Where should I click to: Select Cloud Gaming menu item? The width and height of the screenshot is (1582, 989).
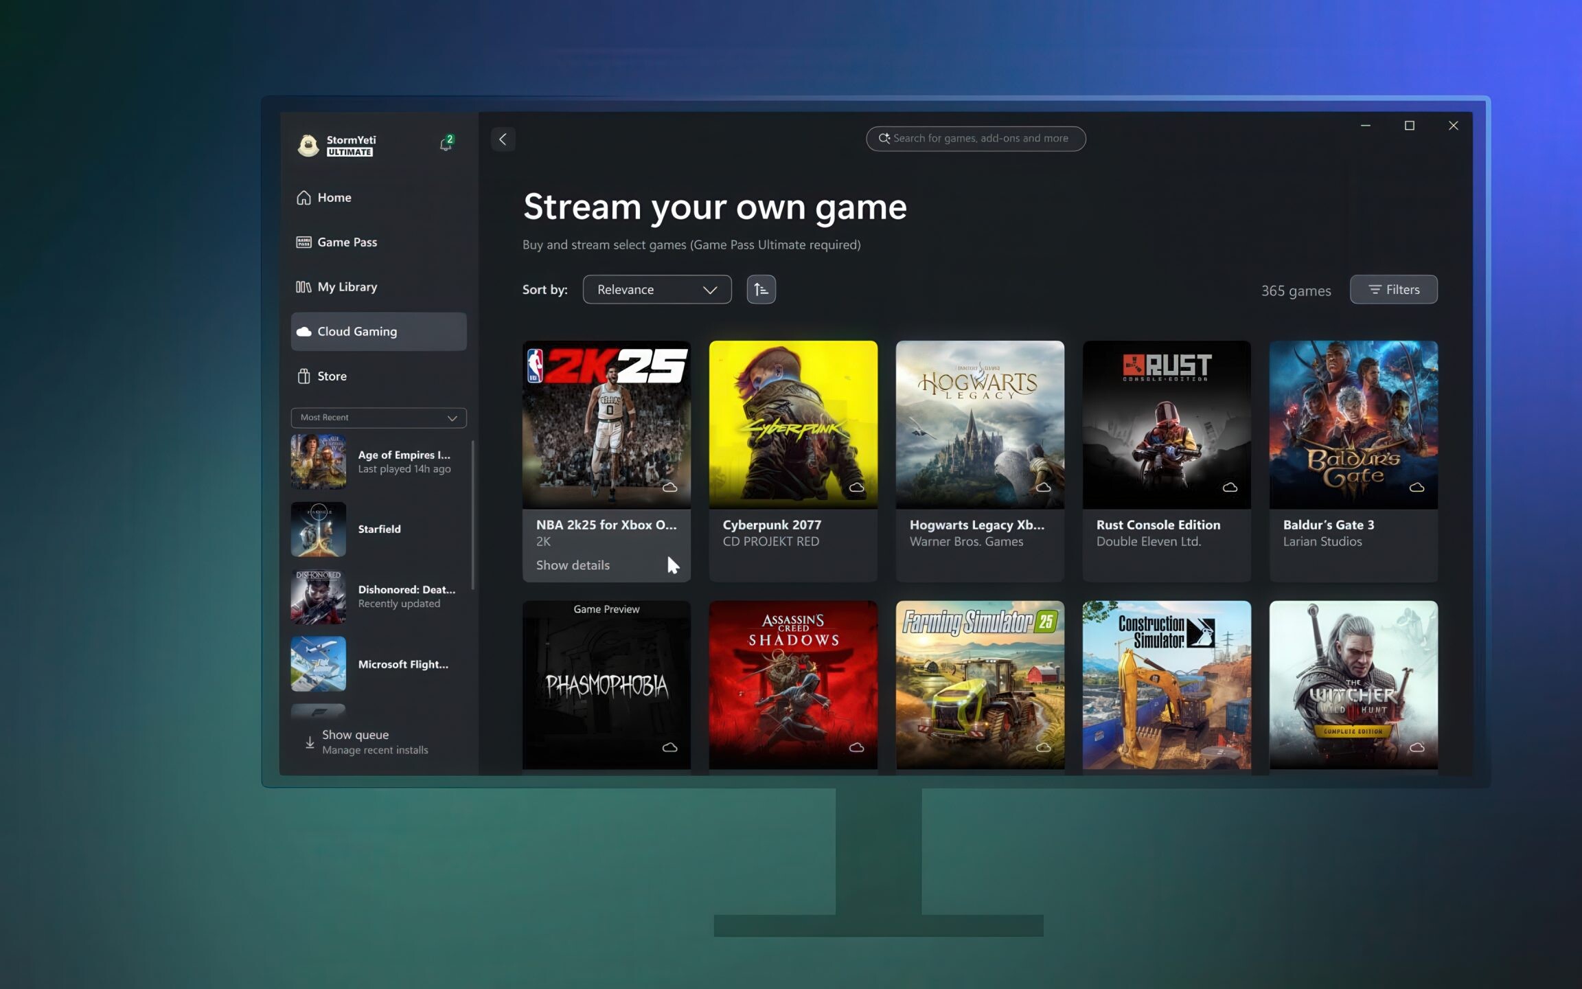(x=379, y=332)
